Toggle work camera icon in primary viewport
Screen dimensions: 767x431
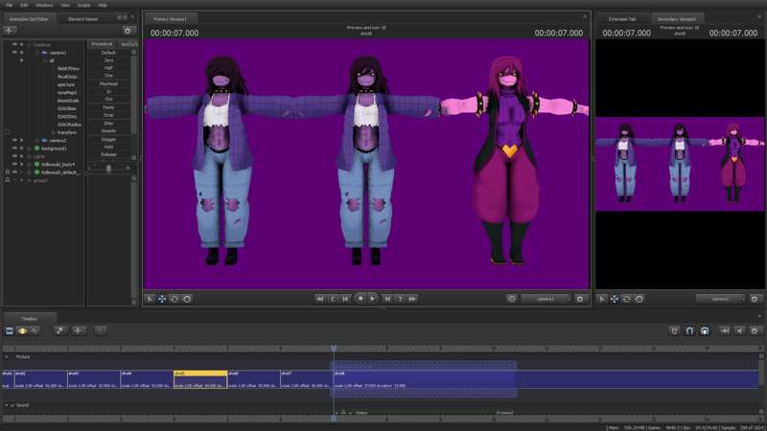(511, 299)
